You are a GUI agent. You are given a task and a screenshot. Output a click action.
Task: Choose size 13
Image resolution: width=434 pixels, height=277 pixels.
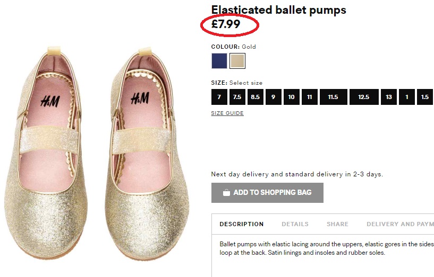pyautogui.click(x=389, y=97)
